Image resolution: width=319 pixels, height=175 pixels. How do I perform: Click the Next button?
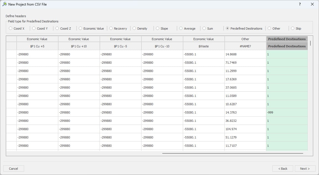pos(305,168)
